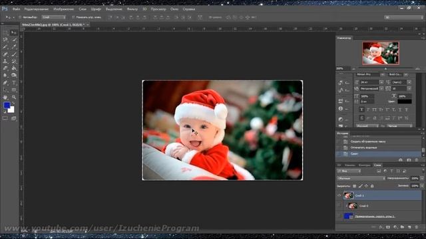Viewport: 426px width, 239px height.
Task: Create a new layer group folder icon
Action: pos(402,227)
